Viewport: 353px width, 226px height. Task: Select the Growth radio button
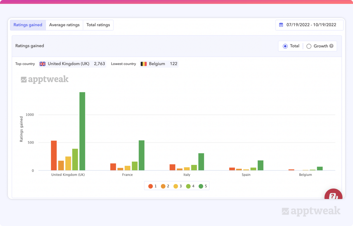pyautogui.click(x=309, y=46)
